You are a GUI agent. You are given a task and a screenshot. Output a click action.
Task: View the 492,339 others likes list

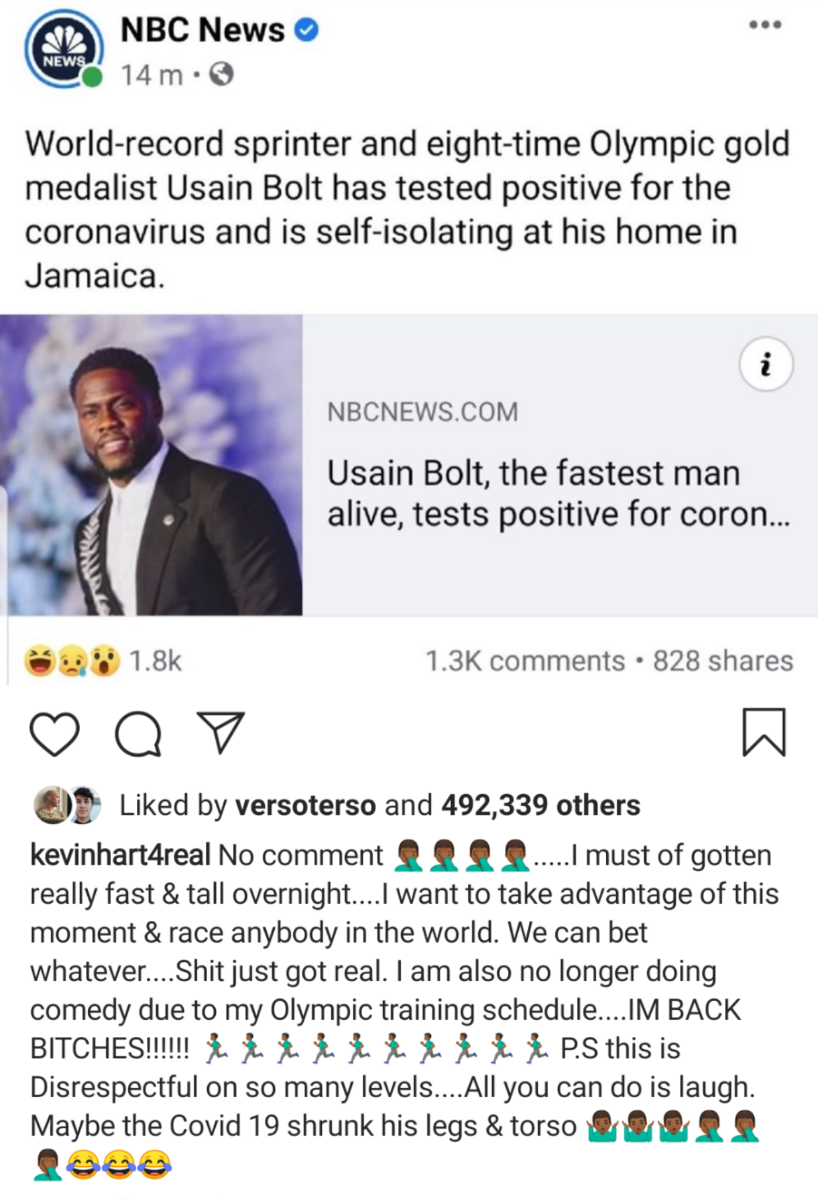[541, 805]
